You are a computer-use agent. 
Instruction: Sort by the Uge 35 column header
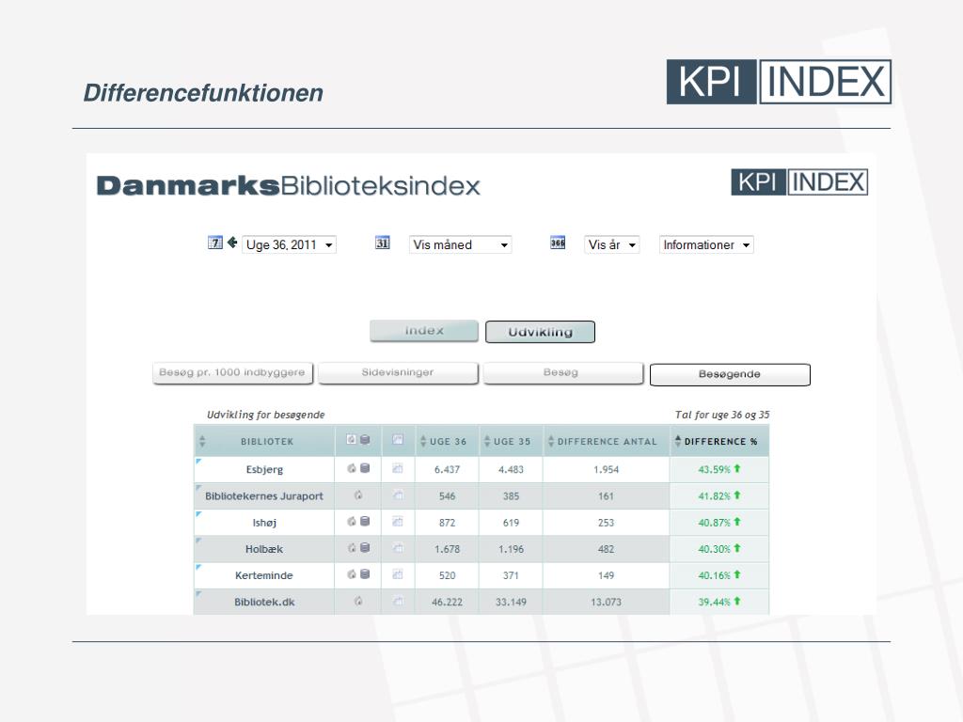tap(511, 441)
